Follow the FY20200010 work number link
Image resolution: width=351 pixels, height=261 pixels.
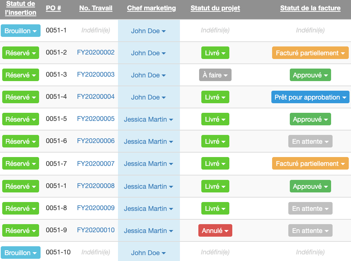(x=95, y=230)
